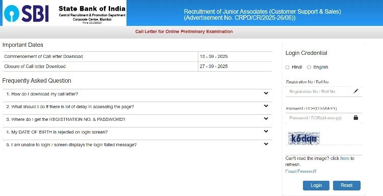Viewport: 383px width, 196px height.
Task: Click the pencil icon beside Registration No field
Action: tap(356, 91)
